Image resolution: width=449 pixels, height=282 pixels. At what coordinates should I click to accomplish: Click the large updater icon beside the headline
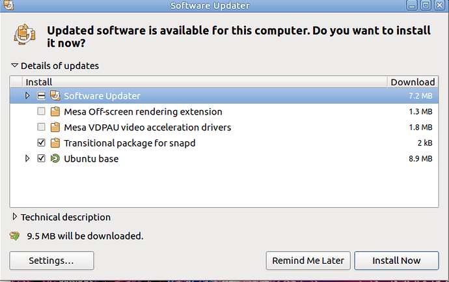click(x=25, y=35)
